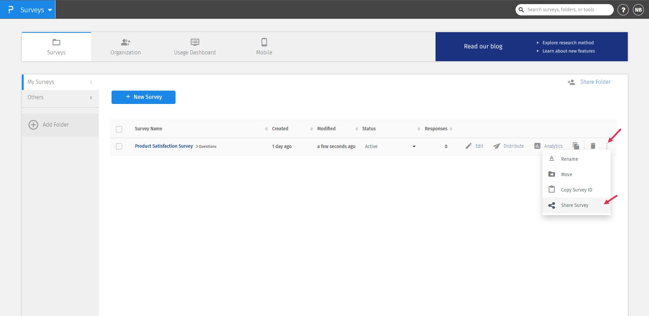The image size is (649, 316).
Task: Click the Status column header
Action: (369, 129)
